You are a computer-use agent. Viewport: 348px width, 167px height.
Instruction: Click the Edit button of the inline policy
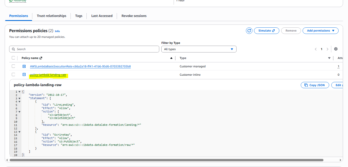(x=337, y=85)
